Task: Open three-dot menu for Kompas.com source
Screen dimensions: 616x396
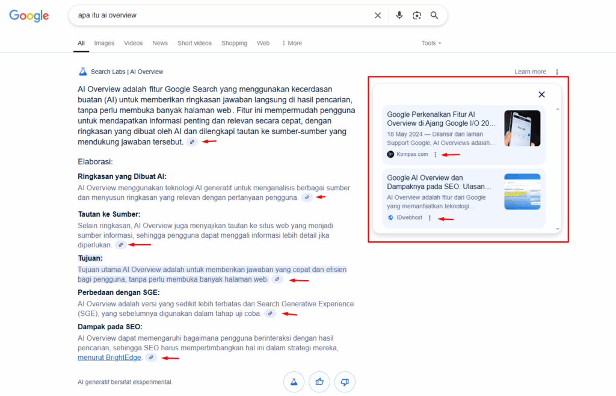Action: click(x=436, y=155)
